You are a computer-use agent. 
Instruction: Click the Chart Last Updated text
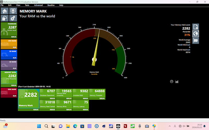tap(34, 87)
